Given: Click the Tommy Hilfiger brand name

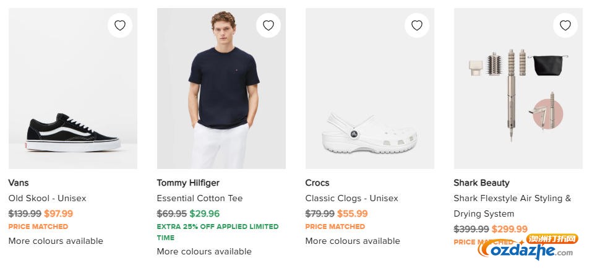Looking at the screenshot, I should point(188,183).
